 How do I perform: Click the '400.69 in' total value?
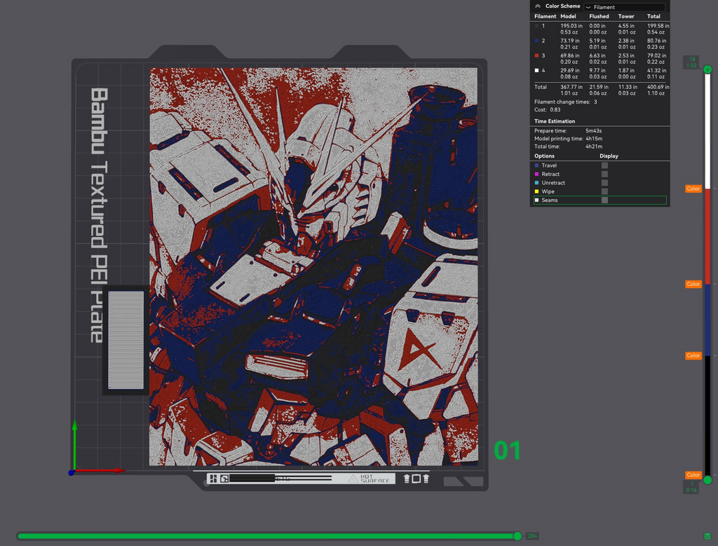click(x=658, y=87)
